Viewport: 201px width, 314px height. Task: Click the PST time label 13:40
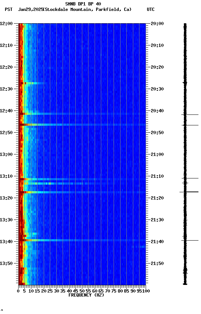(x=6, y=242)
